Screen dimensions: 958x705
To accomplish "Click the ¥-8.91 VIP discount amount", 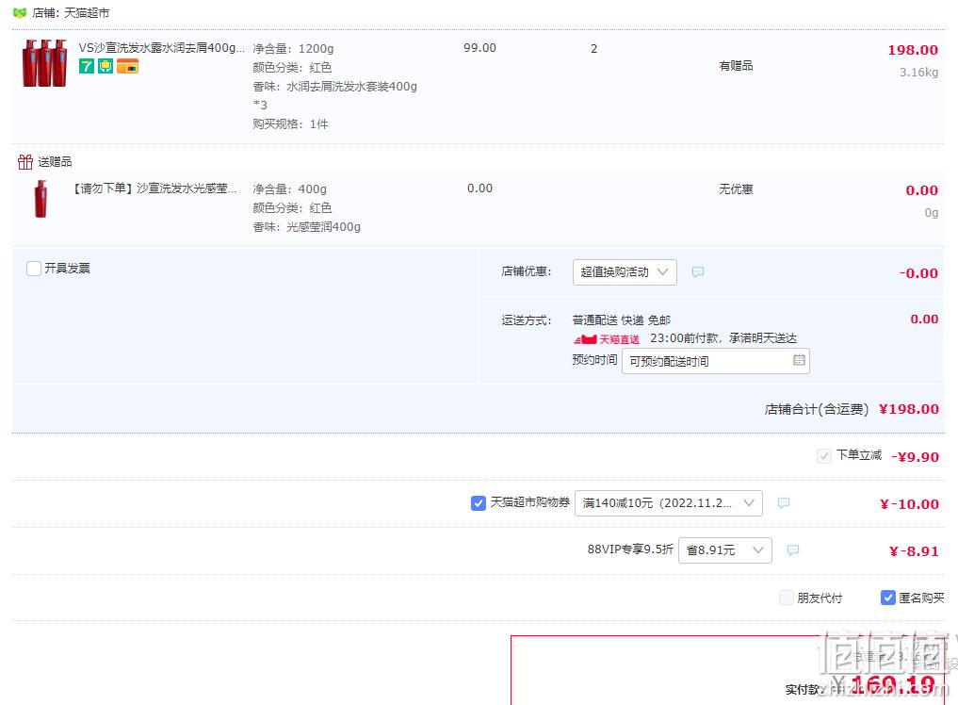I will point(914,551).
